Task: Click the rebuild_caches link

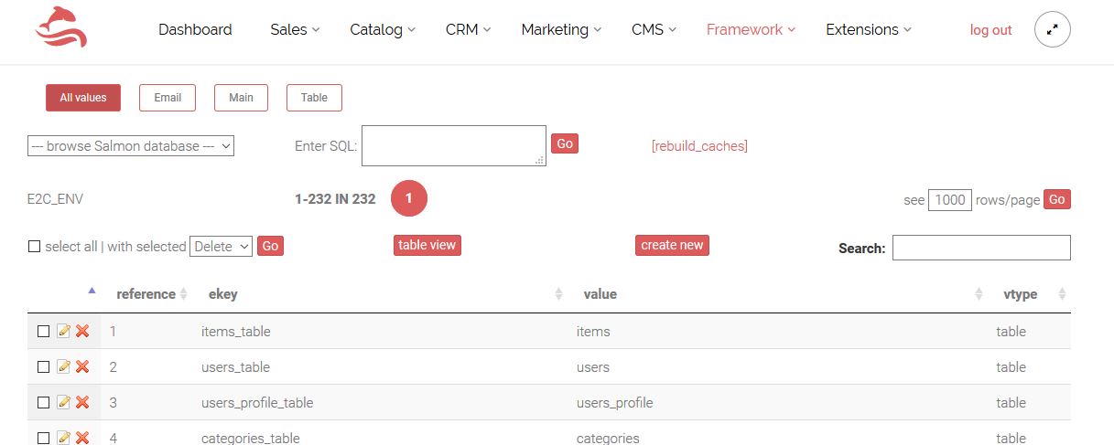Action: (x=699, y=145)
